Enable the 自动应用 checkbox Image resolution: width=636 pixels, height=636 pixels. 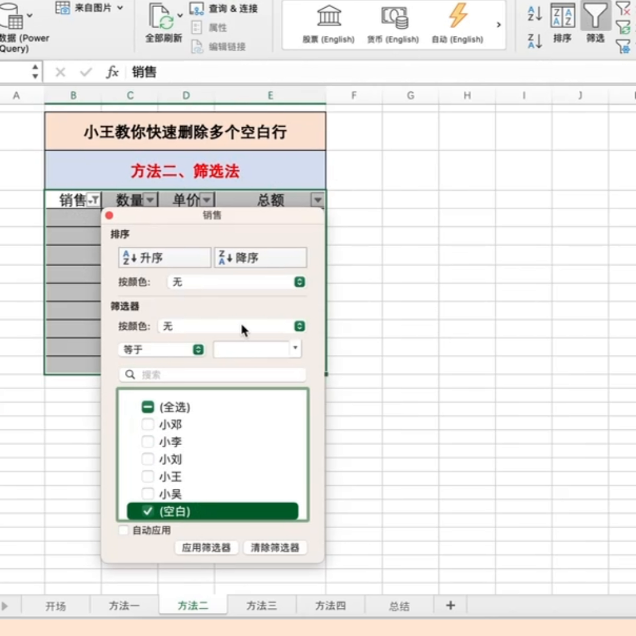coord(123,530)
